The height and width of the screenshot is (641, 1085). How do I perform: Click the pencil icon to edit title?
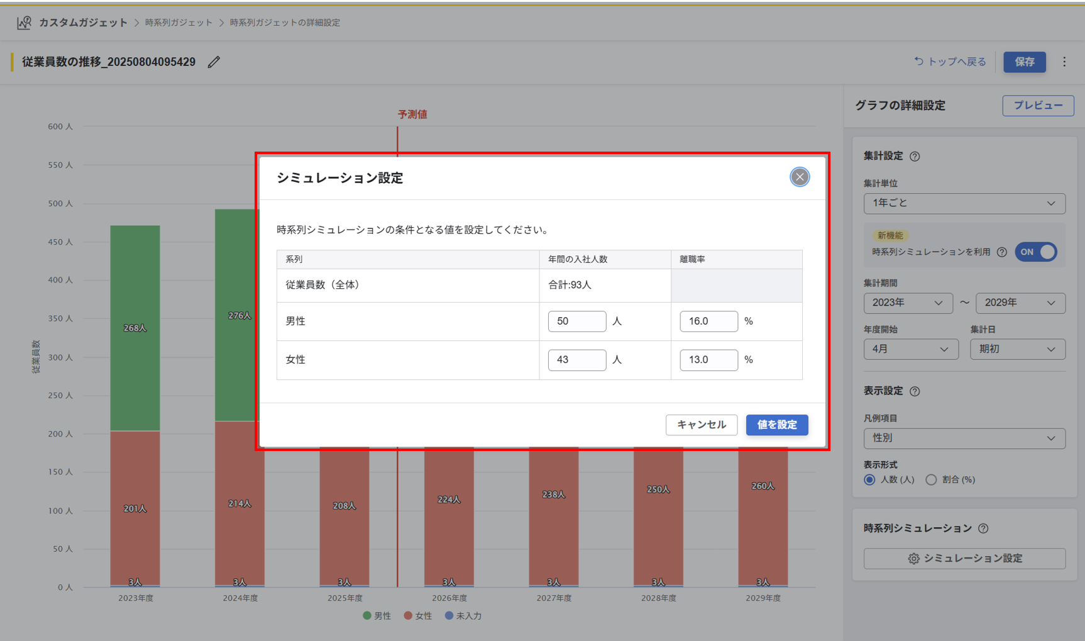214,62
